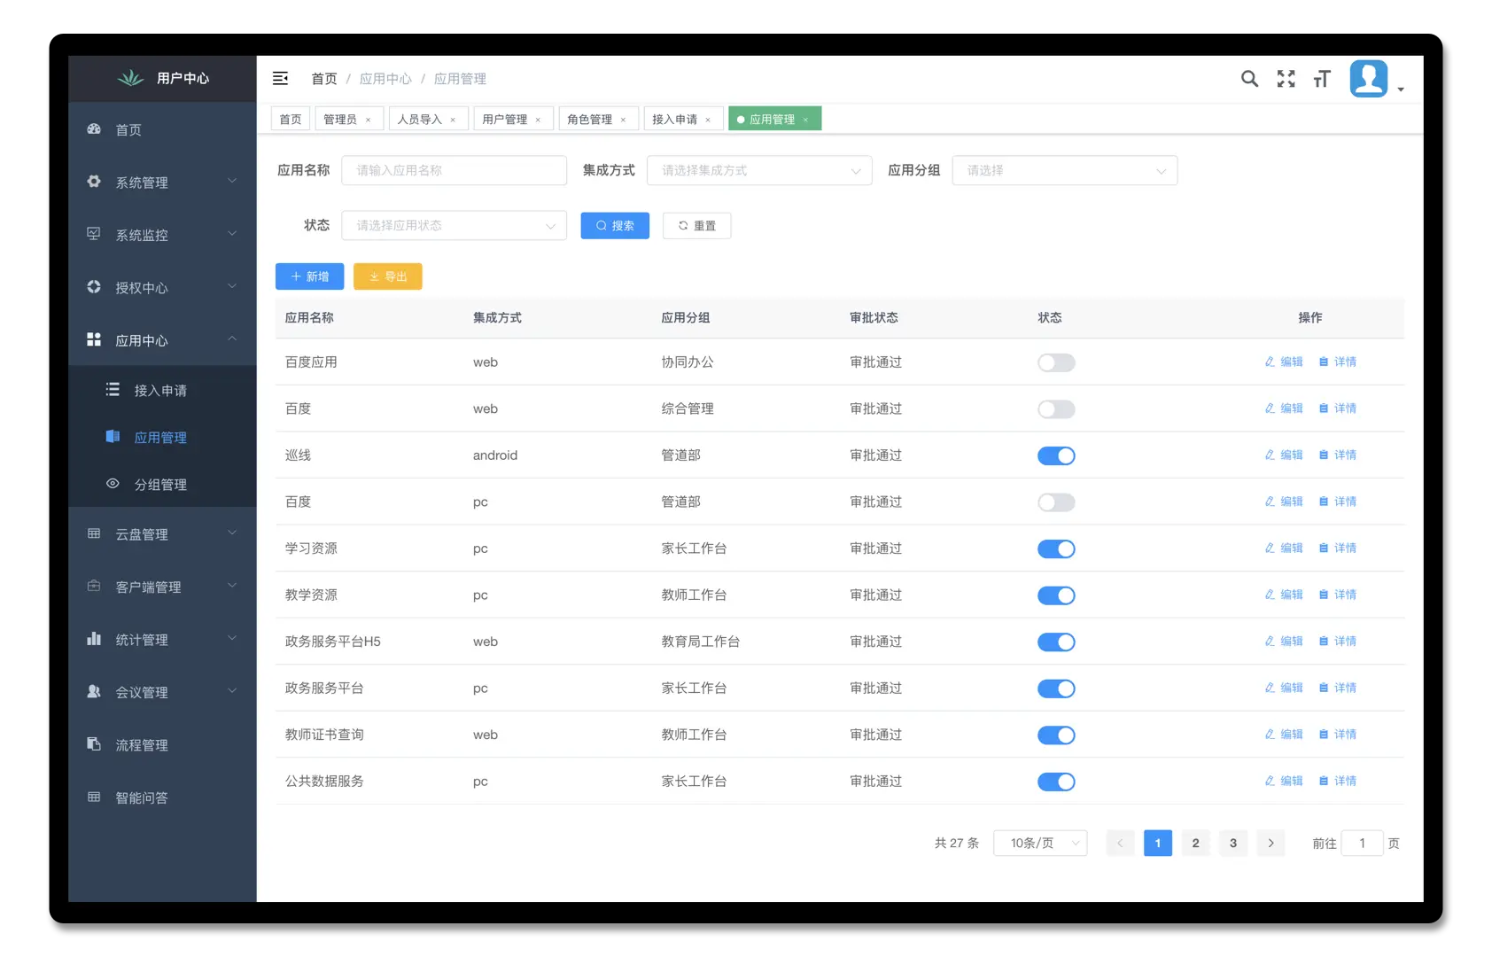
Task: Click the 应用中心 grid icon in sidebar
Action: point(94,339)
